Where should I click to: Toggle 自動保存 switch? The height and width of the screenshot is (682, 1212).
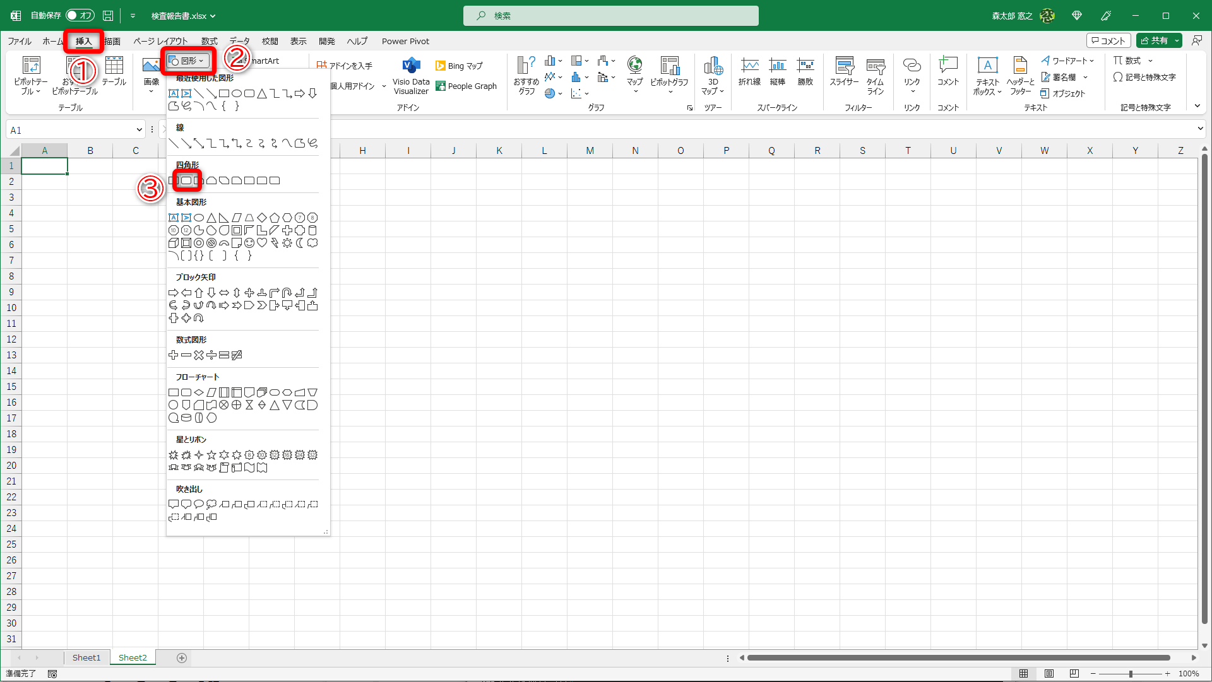[x=80, y=15]
